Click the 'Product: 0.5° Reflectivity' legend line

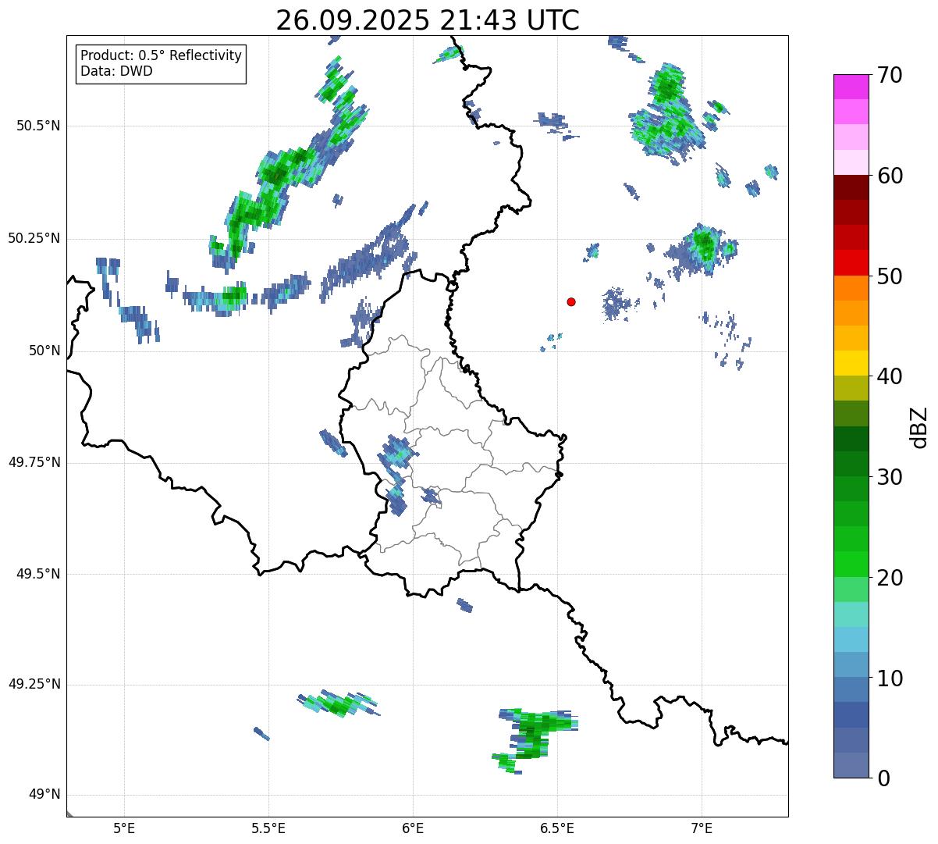tap(161, 56)
